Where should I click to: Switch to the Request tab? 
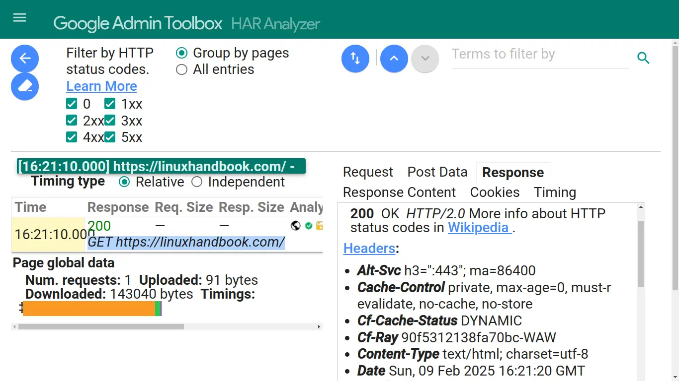pyautogui.click(x=368, y=172)
